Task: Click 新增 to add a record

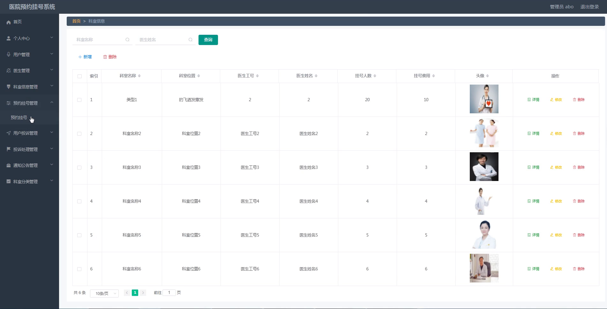Action: (85, 57)
